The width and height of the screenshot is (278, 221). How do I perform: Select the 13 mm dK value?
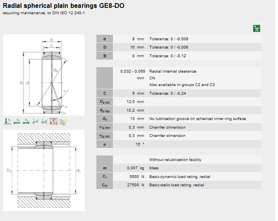137,119
